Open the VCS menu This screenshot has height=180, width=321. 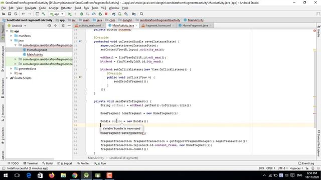point(104,8)
